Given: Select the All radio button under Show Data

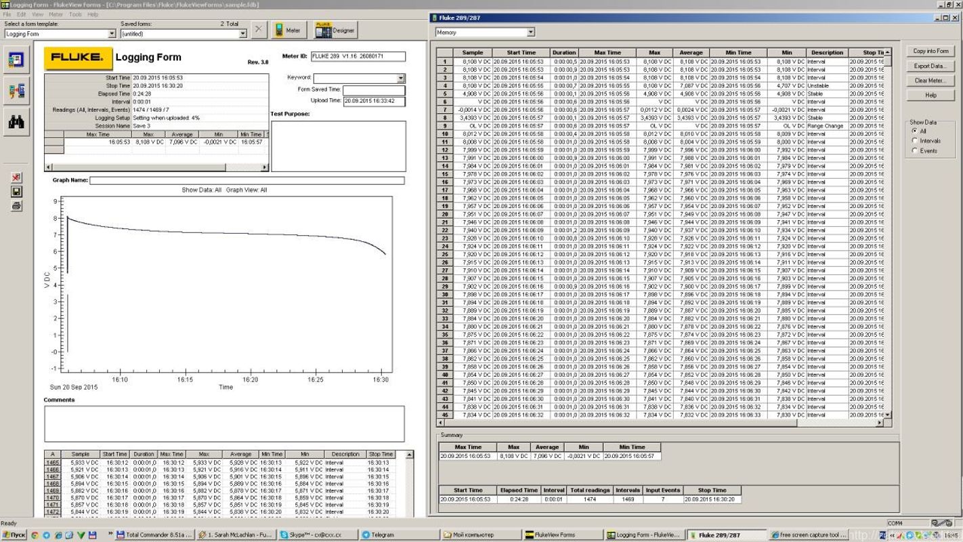Looking at the screenshot, I should (x=914, y=131).
